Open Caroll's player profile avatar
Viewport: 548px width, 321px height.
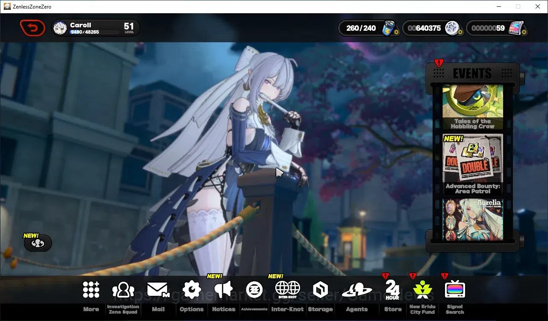tap(60, 28)
